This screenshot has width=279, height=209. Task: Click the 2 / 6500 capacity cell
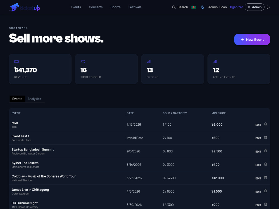169,191
